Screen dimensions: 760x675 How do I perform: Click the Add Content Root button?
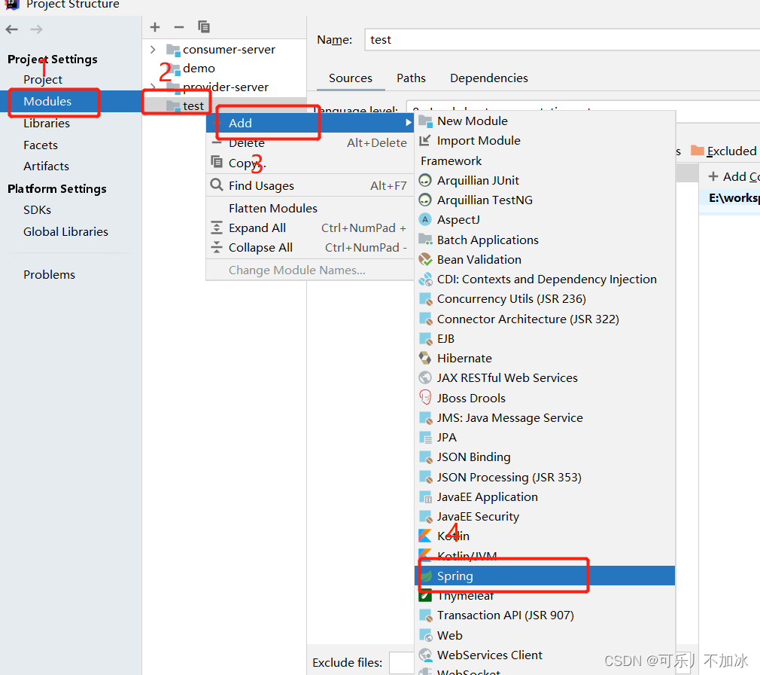[x=734, y=176]
